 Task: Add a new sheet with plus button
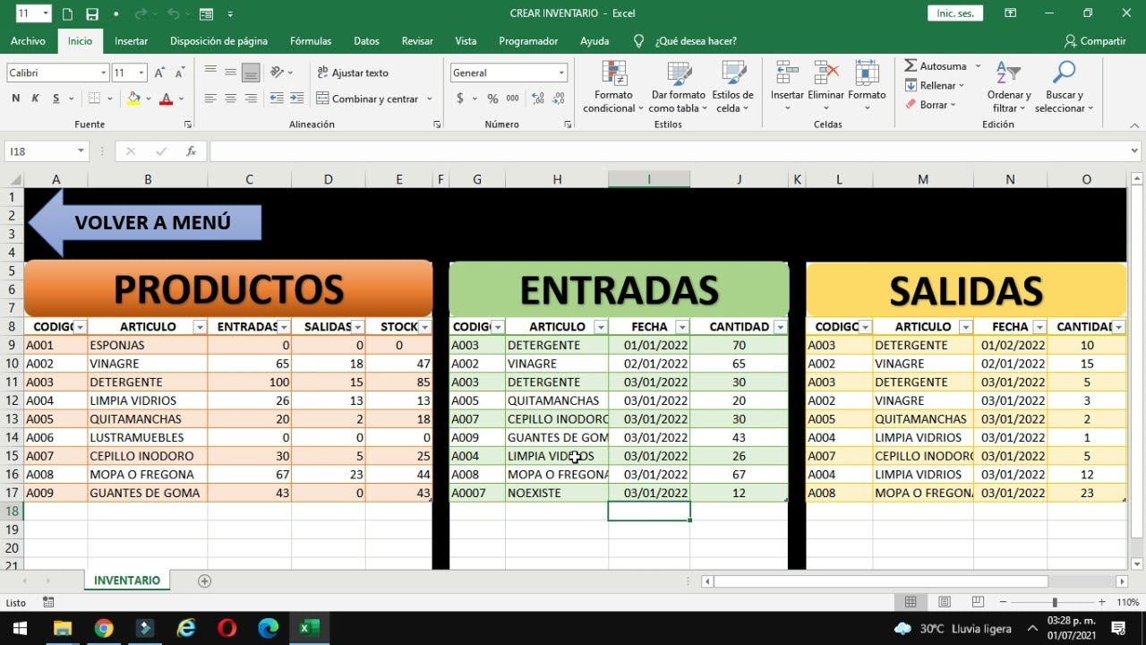point(204,581)
